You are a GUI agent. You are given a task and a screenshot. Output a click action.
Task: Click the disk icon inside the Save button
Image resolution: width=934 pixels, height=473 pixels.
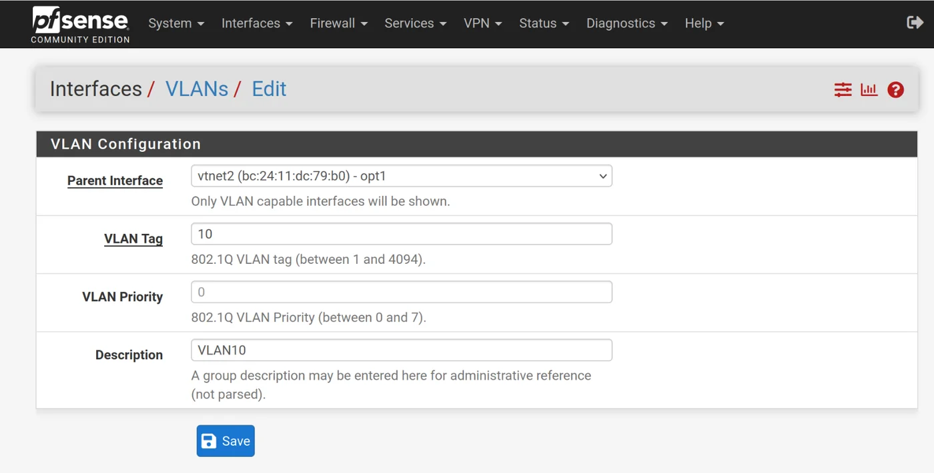coord(209,440)
